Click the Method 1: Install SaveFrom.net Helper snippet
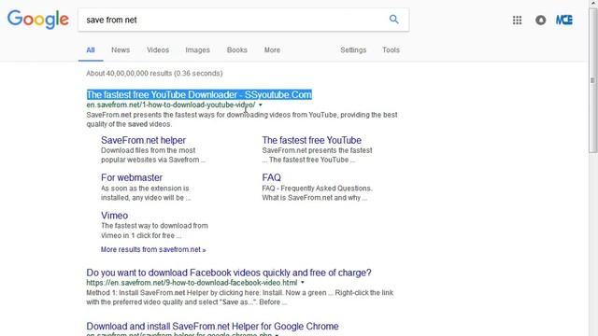The height and width of the screenshot is (336, 598). pos(239,298)
